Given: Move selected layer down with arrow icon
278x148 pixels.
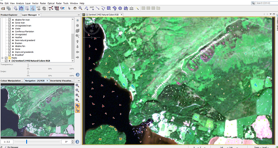Looking at the screenshot, I should click(77, 47).
